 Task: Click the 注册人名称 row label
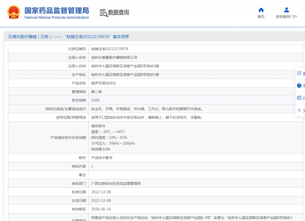(77, 57)
